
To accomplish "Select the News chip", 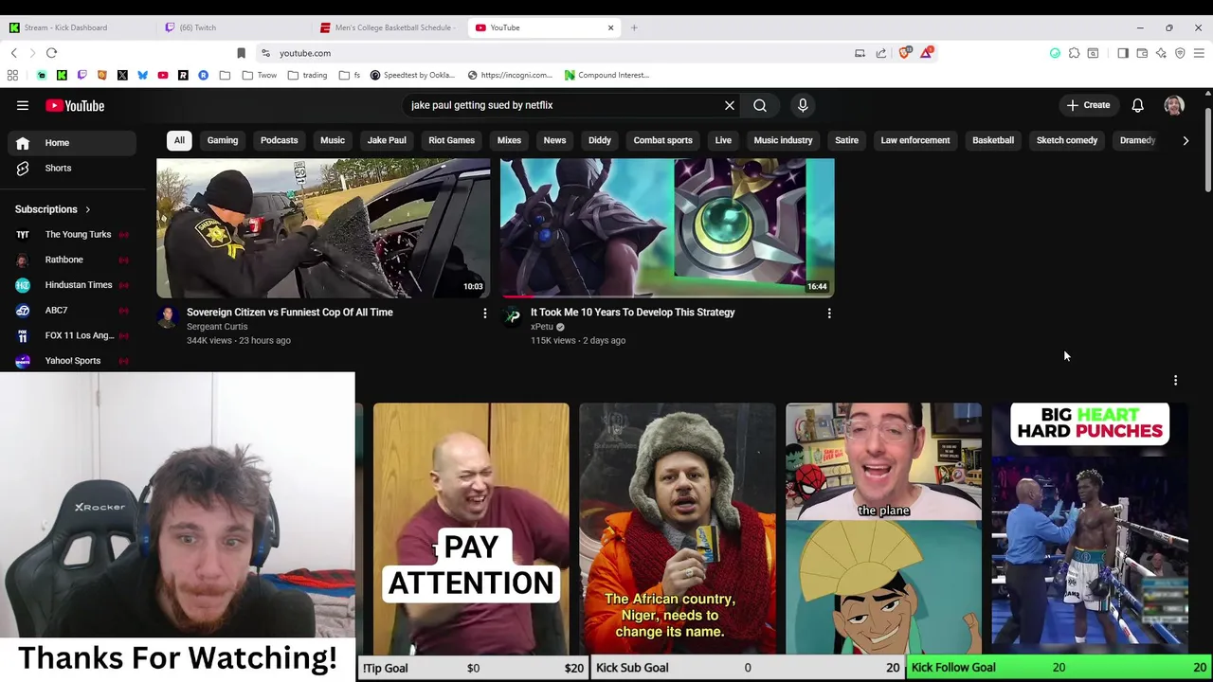I will pos(554,140).
